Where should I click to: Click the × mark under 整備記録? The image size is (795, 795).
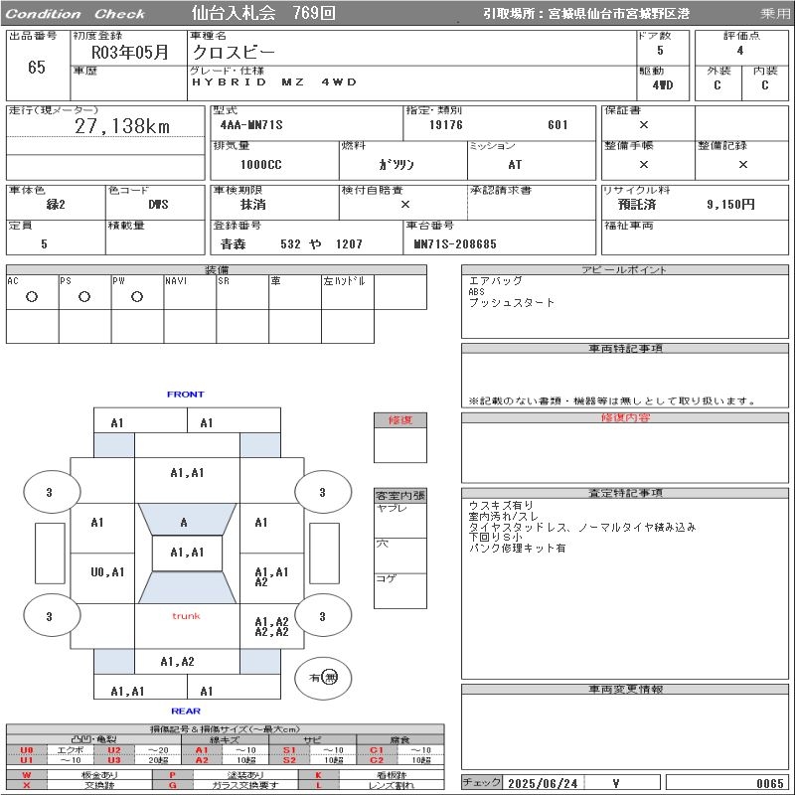(x=743, y=164)
